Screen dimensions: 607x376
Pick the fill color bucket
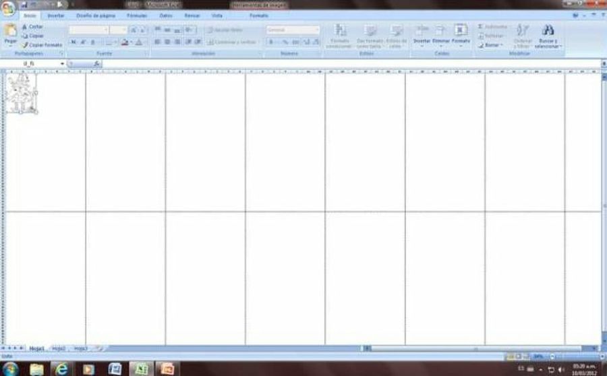coord(125,42)
